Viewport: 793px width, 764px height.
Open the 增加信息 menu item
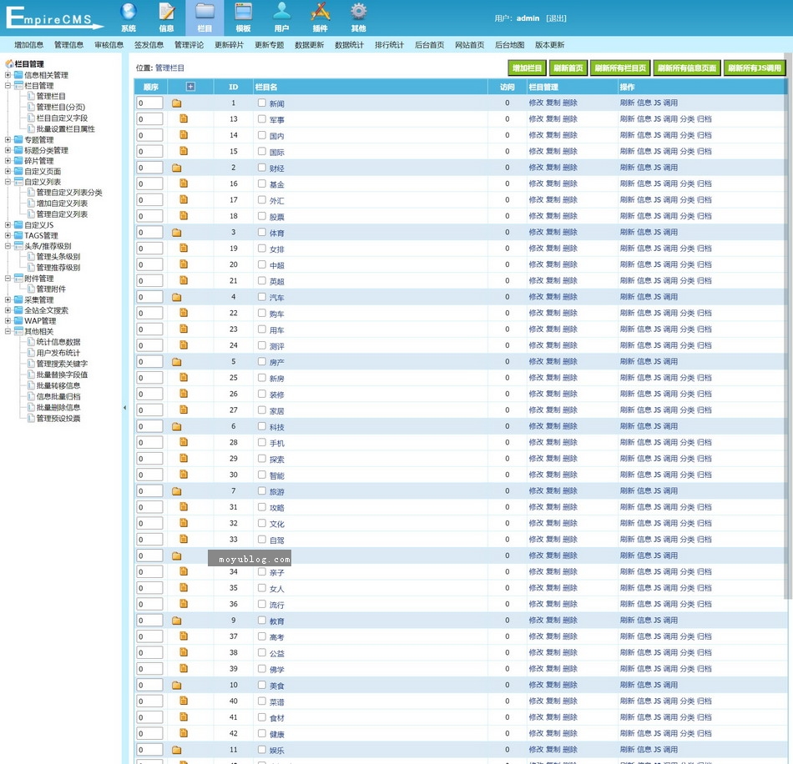(x=29, y=45)
